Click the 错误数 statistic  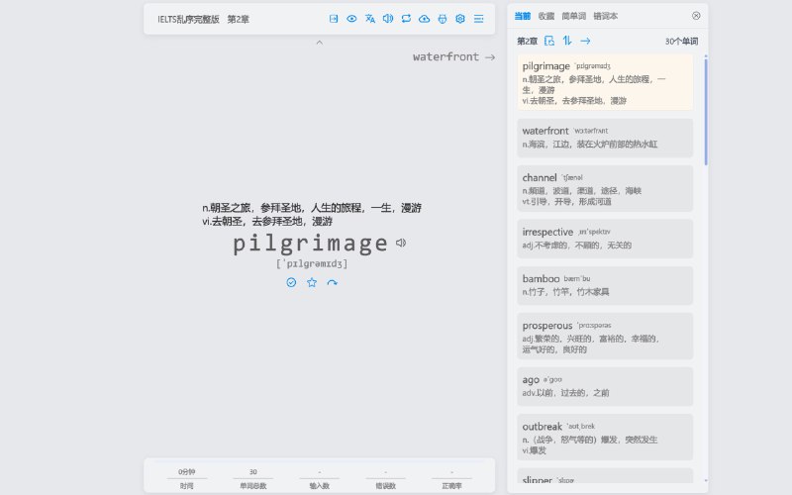pyautogui.click(x=385, y=478)
